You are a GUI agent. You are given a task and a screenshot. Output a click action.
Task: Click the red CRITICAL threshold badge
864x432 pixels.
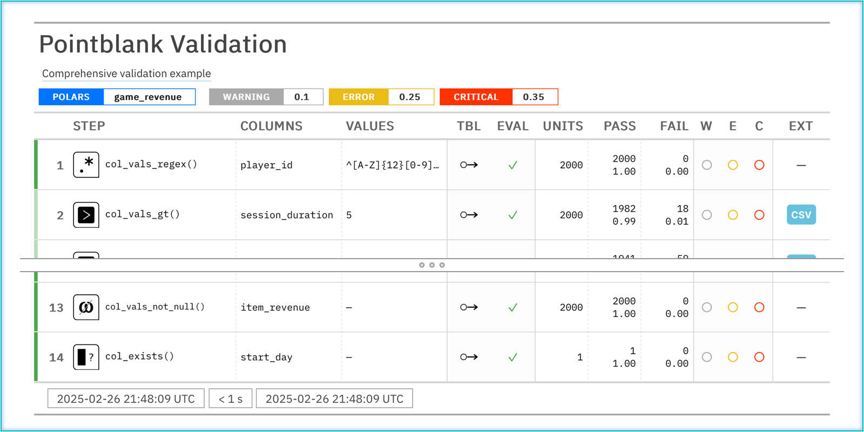(476, 97)
